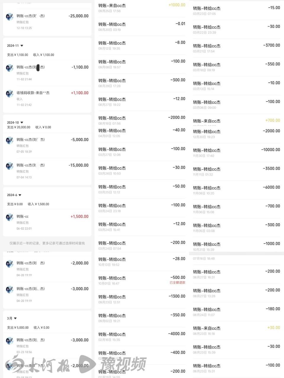Open the +700.00 来自cc杰 transfer
This screenshot has width=284, height=378.
pyautogui.click(x=236, y=121)
